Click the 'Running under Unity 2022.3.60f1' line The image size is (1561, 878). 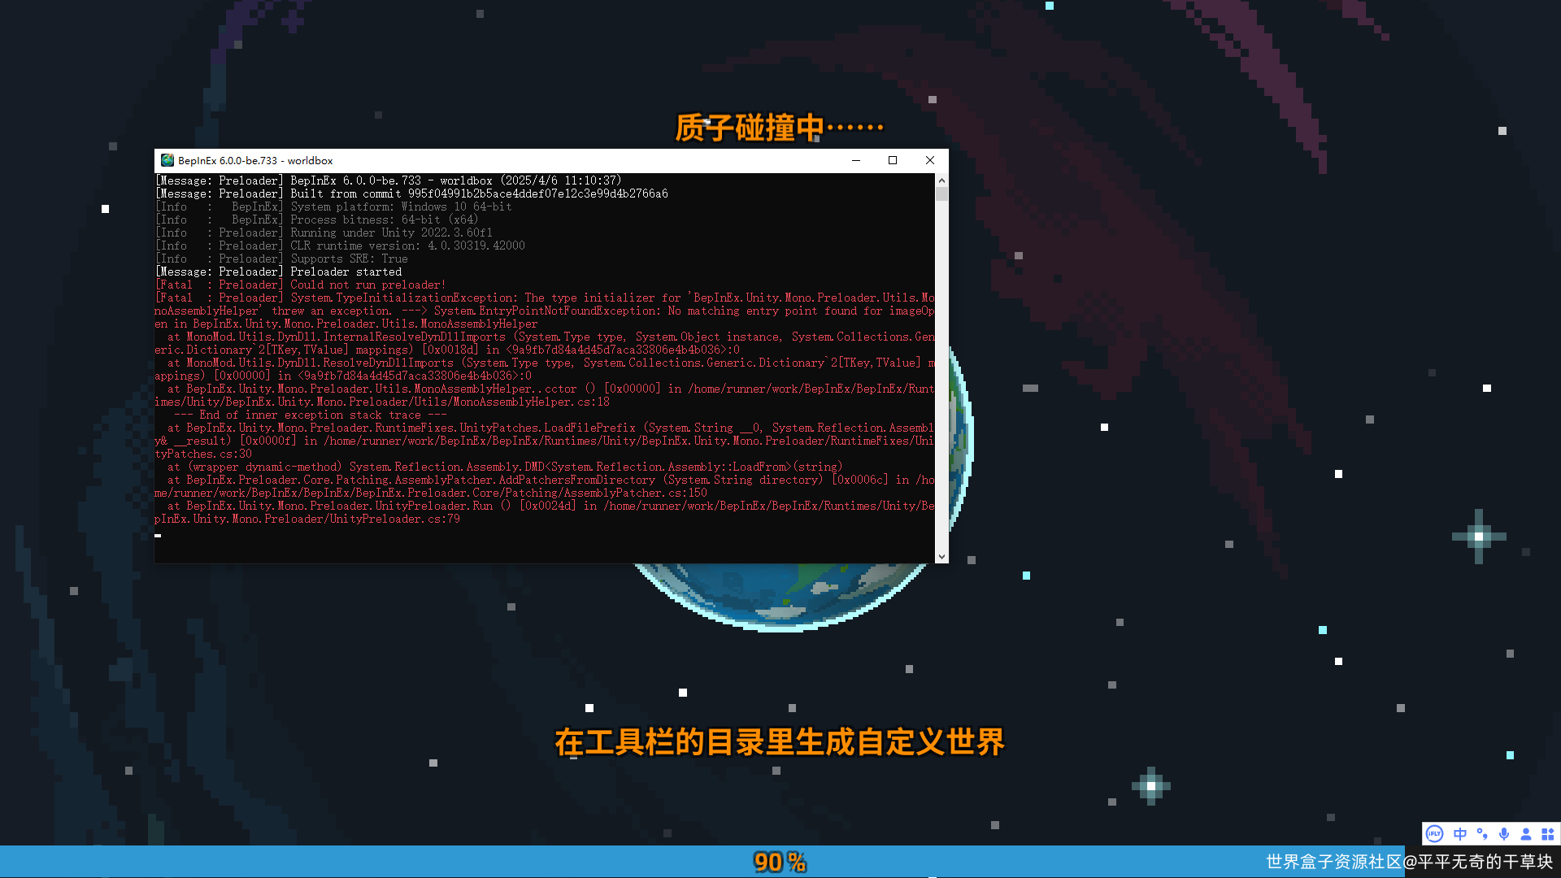[324, 233]
